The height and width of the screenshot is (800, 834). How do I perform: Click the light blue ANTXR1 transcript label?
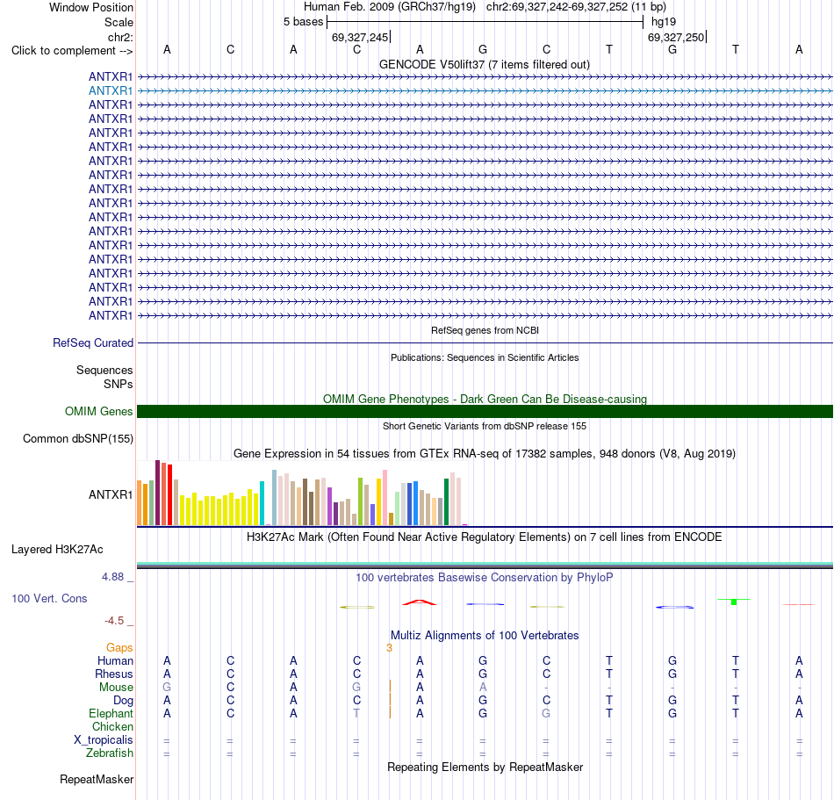110,91
